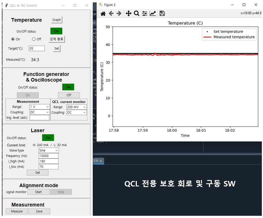Close the 3/A console tab
Viewport: 263px width, 218px height.
point(101,161)
